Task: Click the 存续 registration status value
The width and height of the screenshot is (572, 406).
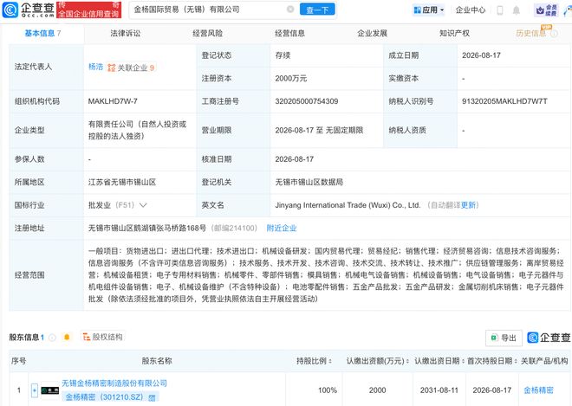Action: pos(283,55)
